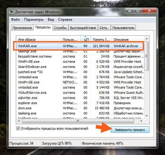Screen dimensions: 165x155
Task: Click the Task Manager title bar icon
Action: pos(12,12)
